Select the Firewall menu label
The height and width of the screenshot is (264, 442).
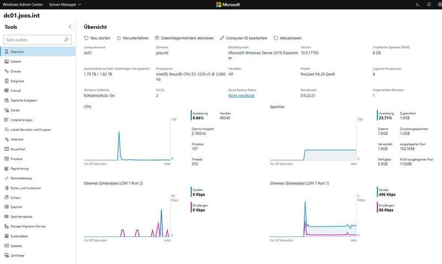pyautogui.click(x=16, y=91)
